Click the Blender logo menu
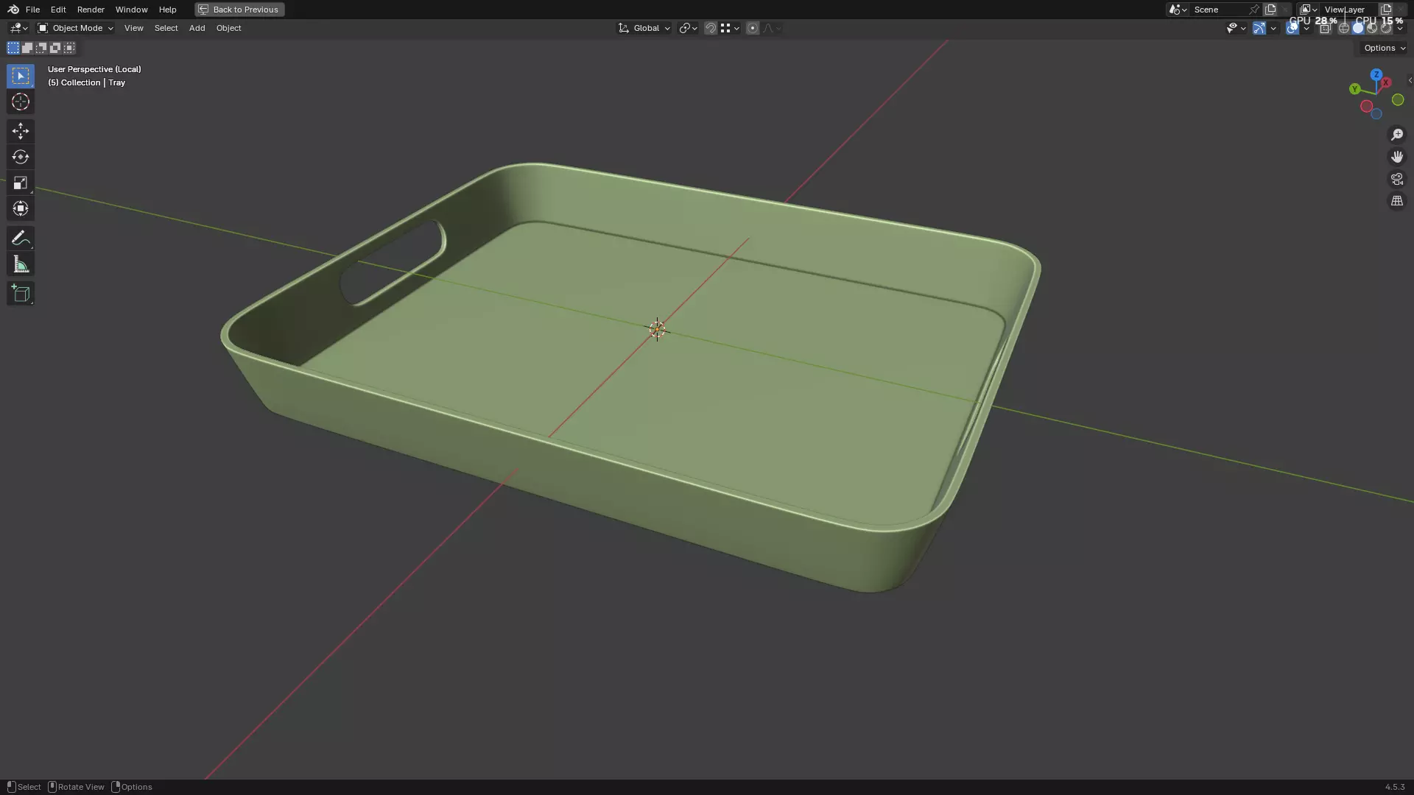Image resolution: width=1414 pixels, height=795 pixels. pyautogui.click(x=13, y=10)
